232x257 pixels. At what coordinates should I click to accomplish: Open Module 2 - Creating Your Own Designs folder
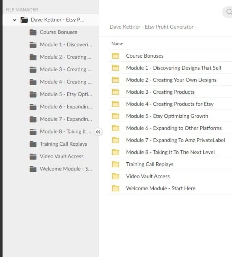click(x=171, y=80)
